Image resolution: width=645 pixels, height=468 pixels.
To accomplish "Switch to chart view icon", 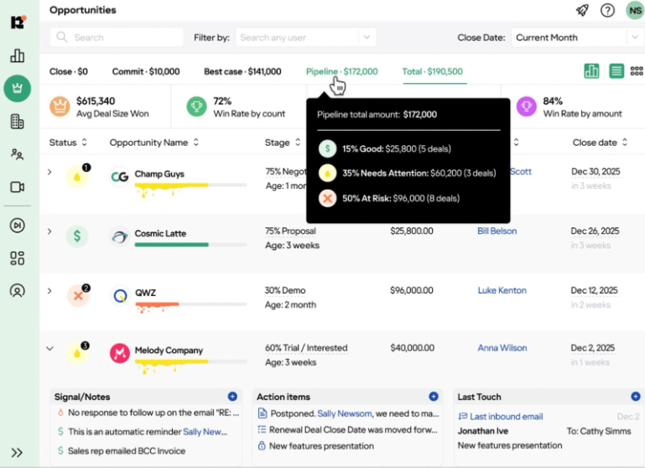I will coord(591,71).
